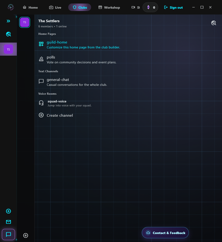Viewport: 222px width, 242px height.
Task: Click the general-chat speech bubble icon
Action: click(41, 81)
